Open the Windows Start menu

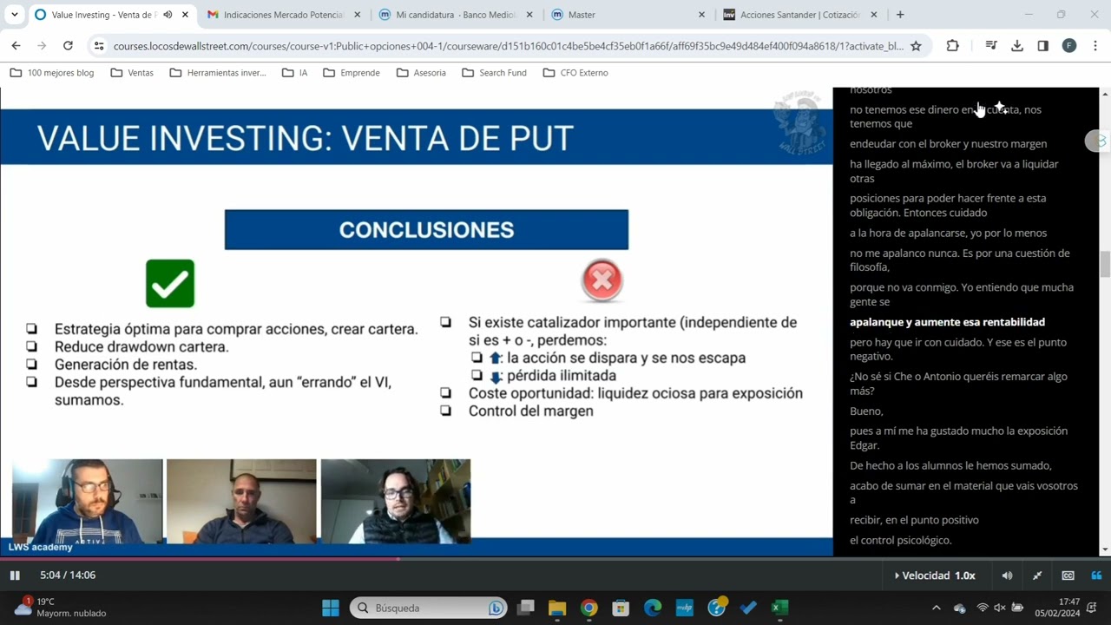331,608
